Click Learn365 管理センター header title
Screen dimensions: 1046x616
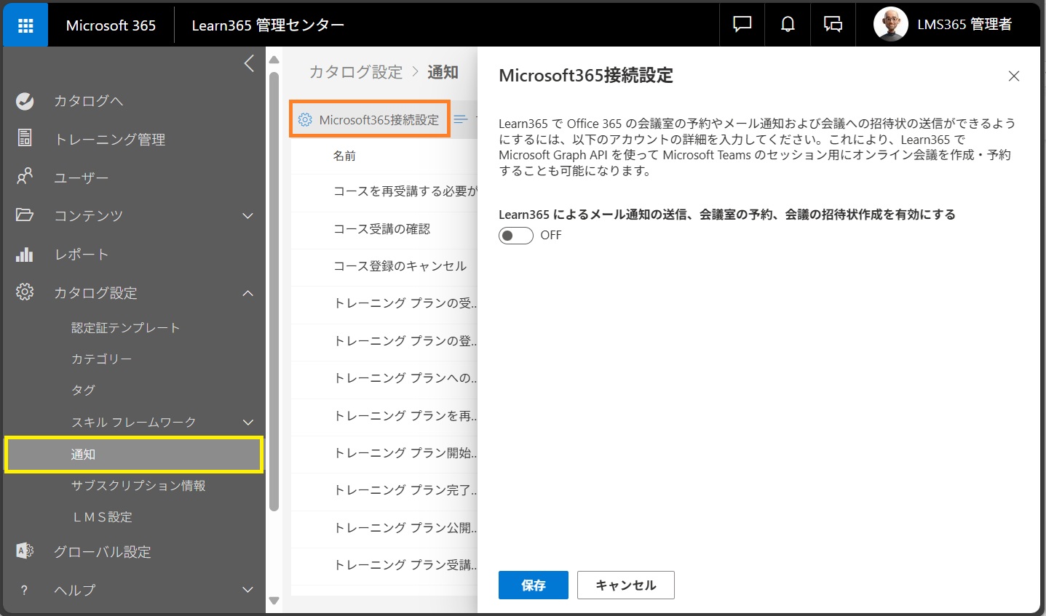[268, 25]
